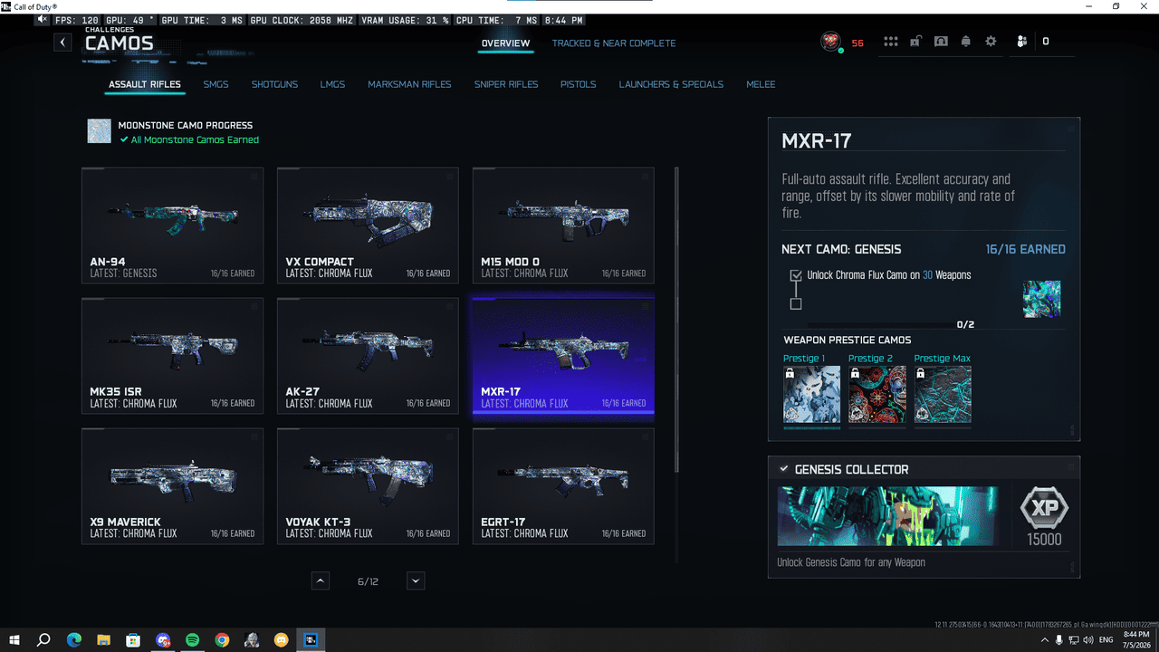Open the grid menu icon
Screen dimensions: 1159x652
click(891, 42)
